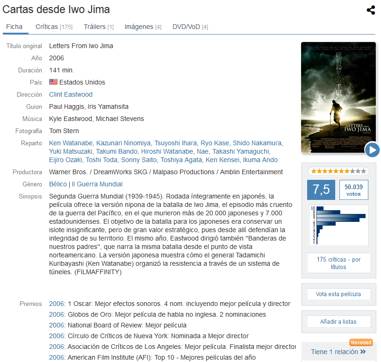The height and width of the screenshot is (362, 381).
Task: Click Shido Nakamura cast link
Action: [x=257, y=143]
